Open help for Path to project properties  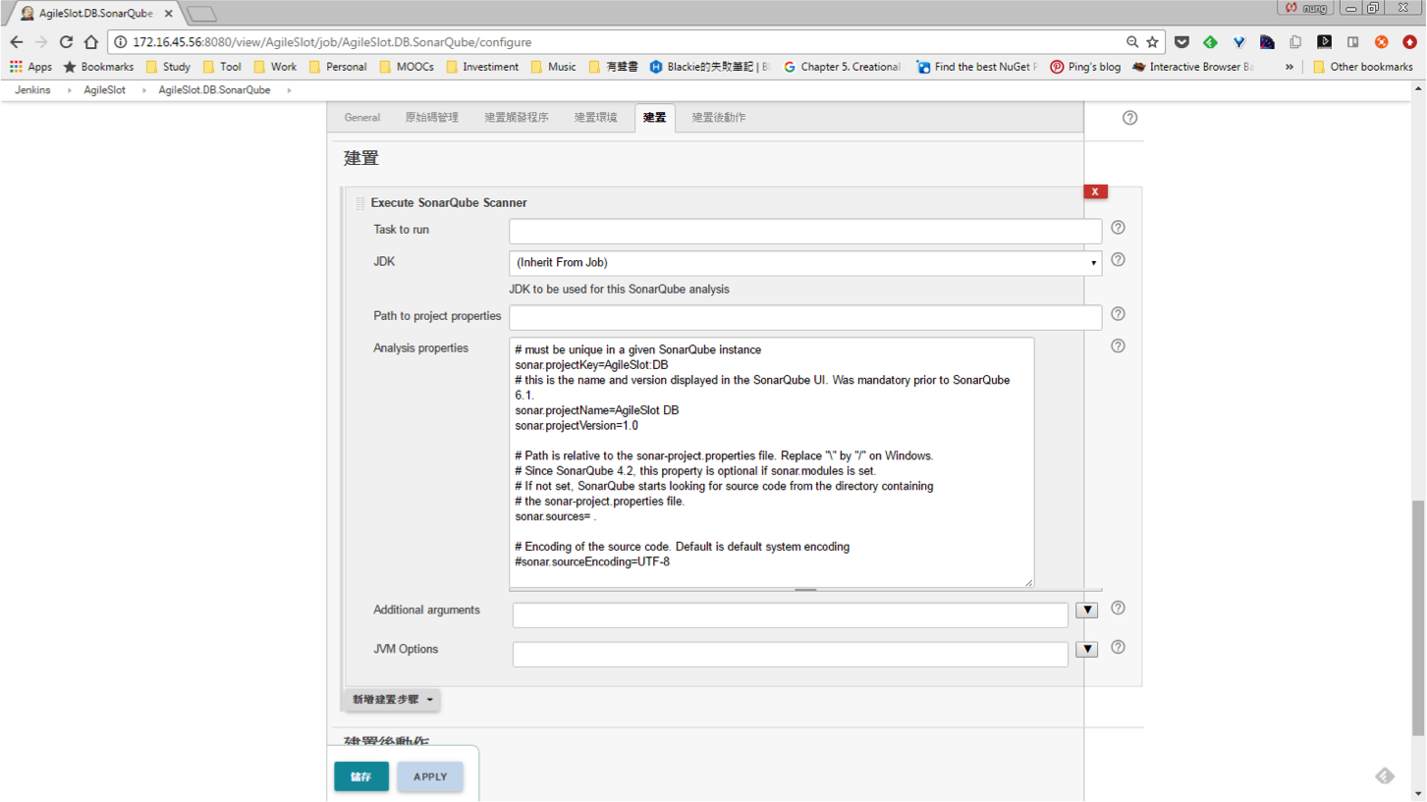pos(1118,314)
